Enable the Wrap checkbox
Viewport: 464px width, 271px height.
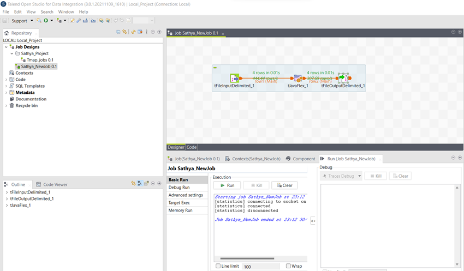click(288, 266)
